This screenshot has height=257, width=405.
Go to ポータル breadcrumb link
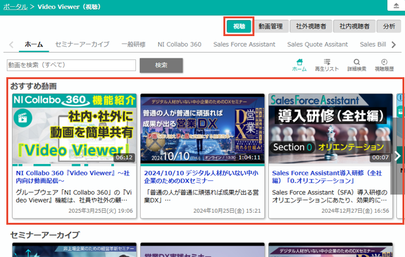coord(15,7)
